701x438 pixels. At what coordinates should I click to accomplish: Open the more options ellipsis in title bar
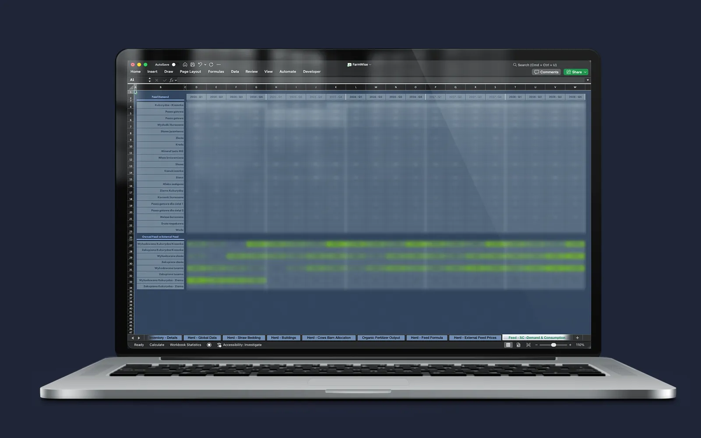pyautogui.click(x=219, y=64)
